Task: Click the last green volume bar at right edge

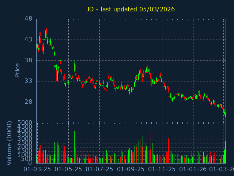Action: 225,152
